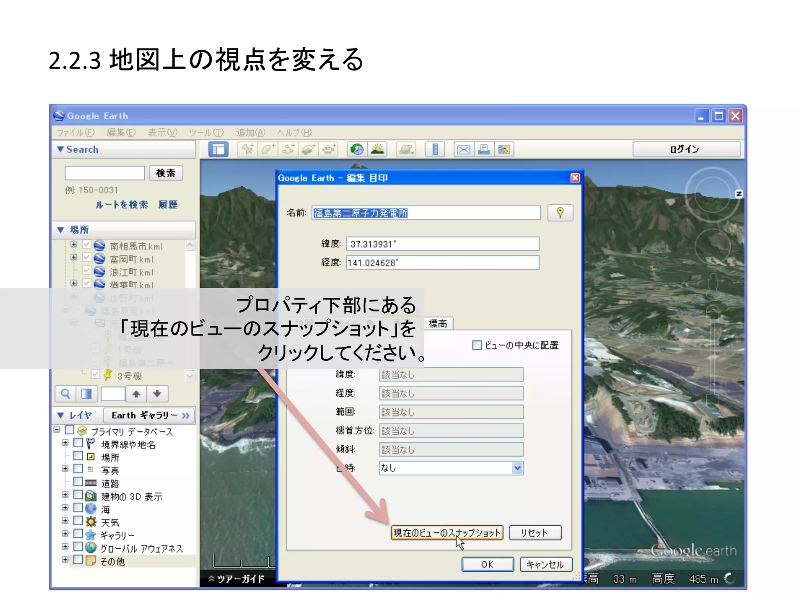
Task: Click the キャンセル button
Action: [546, 564]
